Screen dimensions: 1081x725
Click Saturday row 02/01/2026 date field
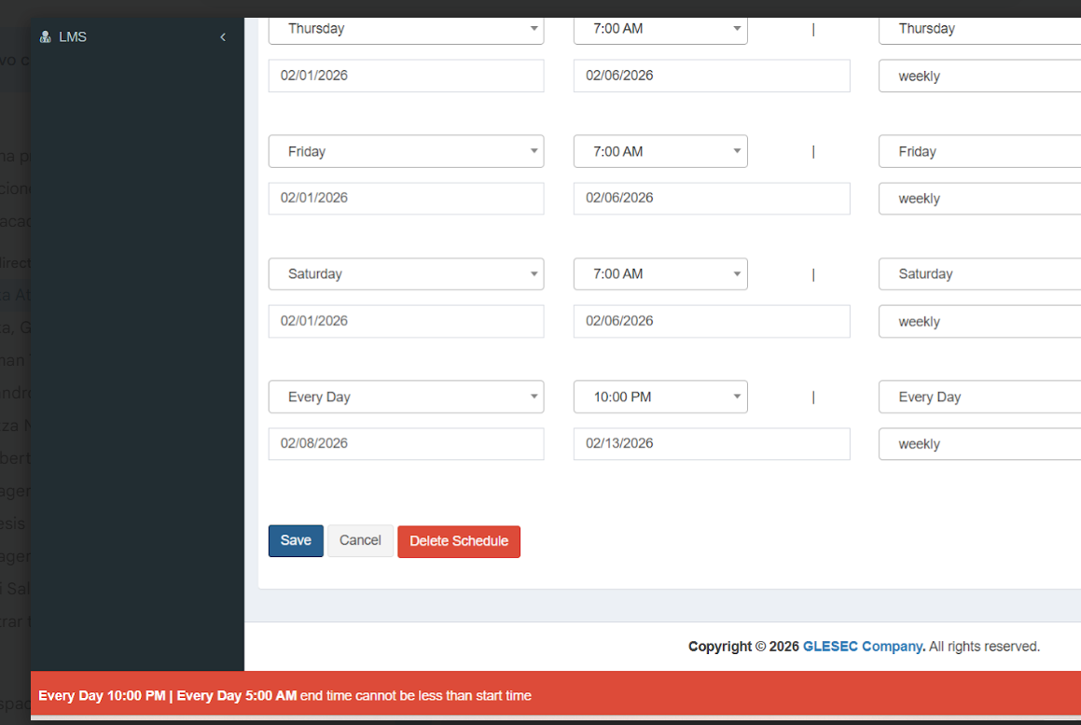406,321
